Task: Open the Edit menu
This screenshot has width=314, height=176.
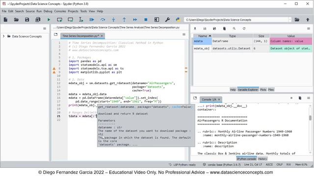Action: pyautogui.click(x=11, y=11)
